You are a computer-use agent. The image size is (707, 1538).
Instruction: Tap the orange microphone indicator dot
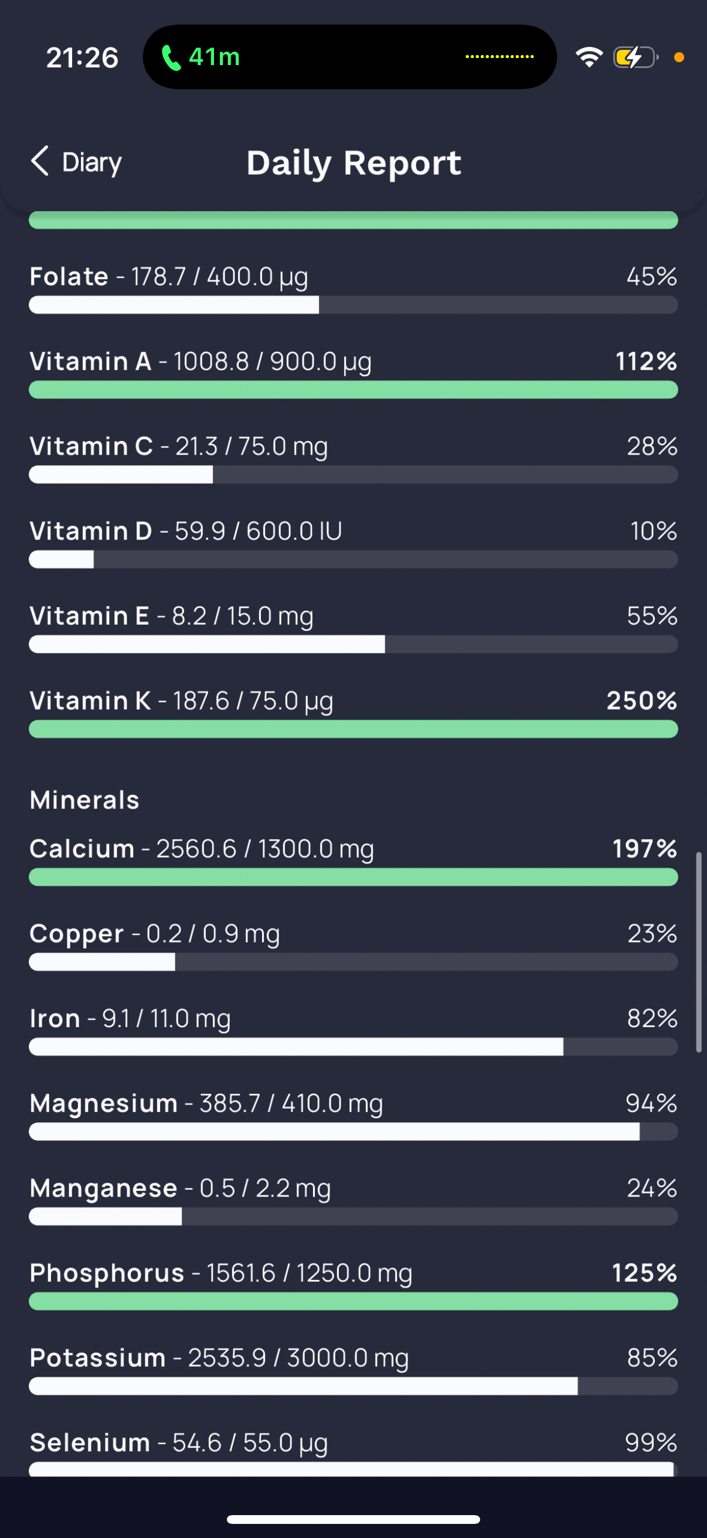[x=678, y=57]
